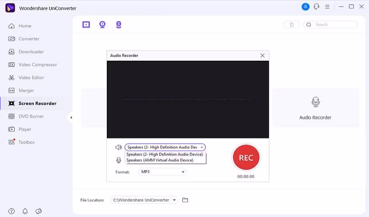Click the Converter sidebar icon
This screenshot has width=369, height=217.
coord(12,39)
